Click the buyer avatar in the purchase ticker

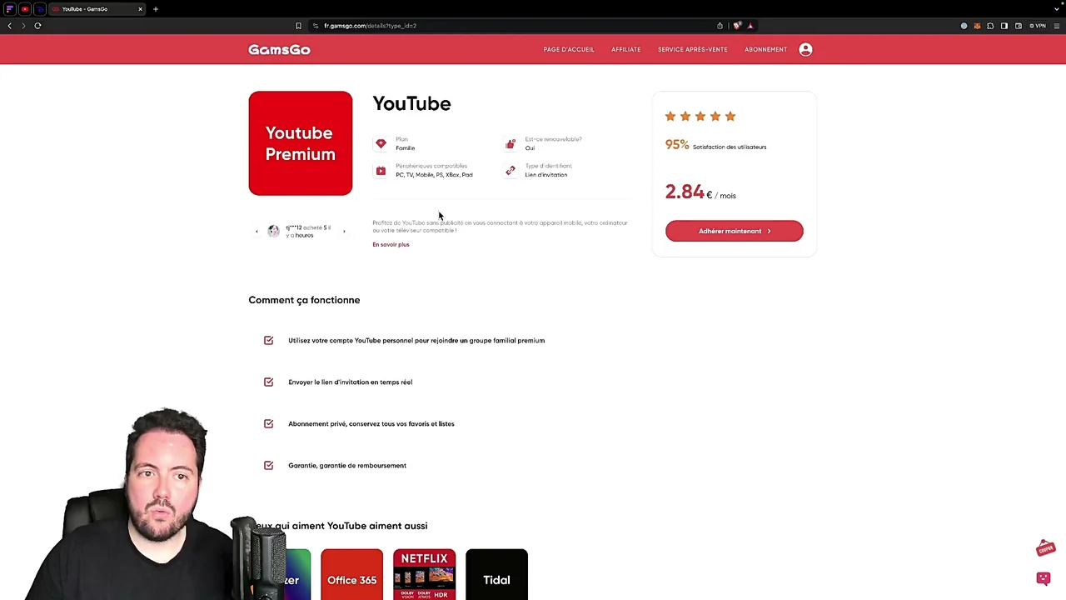point(273,231)
